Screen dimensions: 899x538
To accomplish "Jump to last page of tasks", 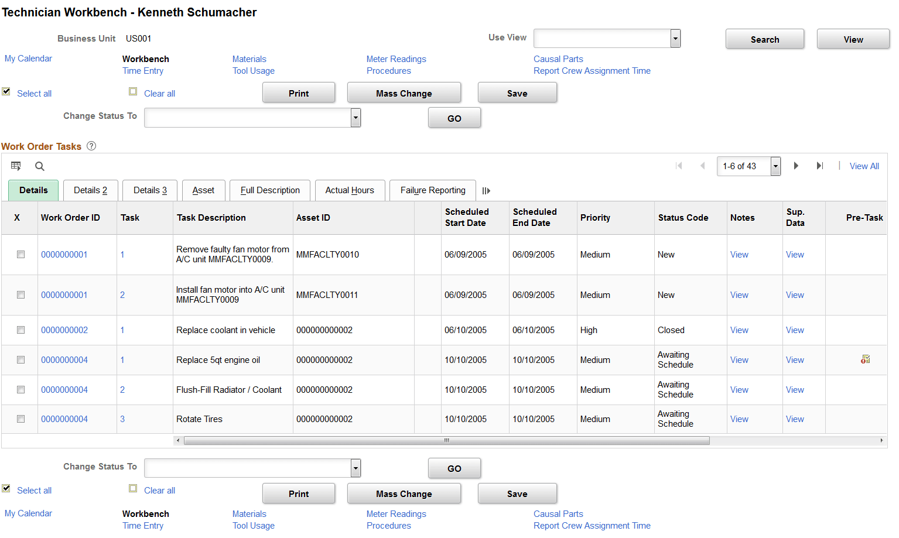I will (819, 166).
